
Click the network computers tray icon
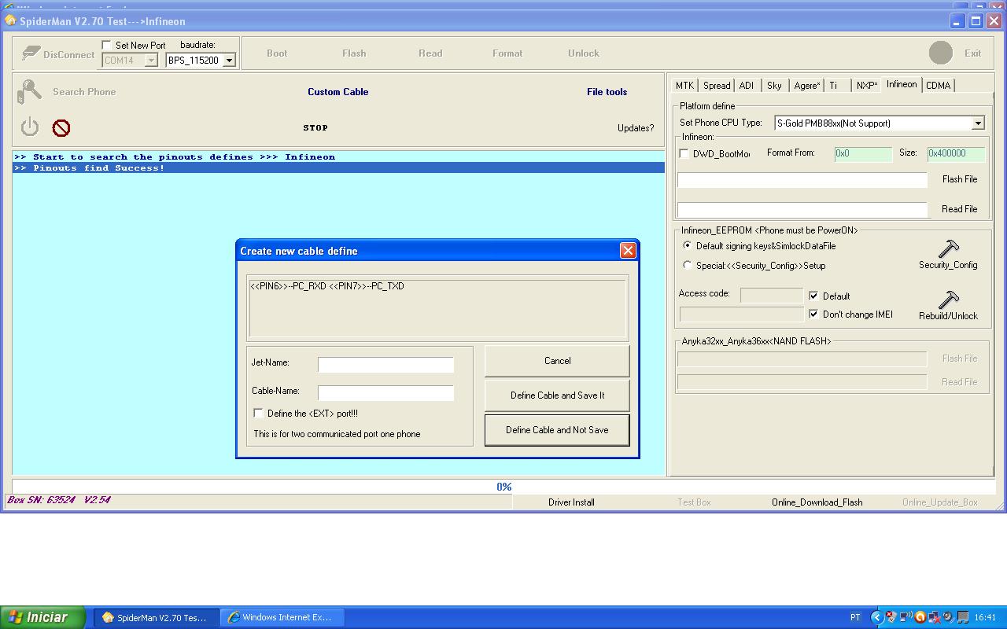(963, 617)
